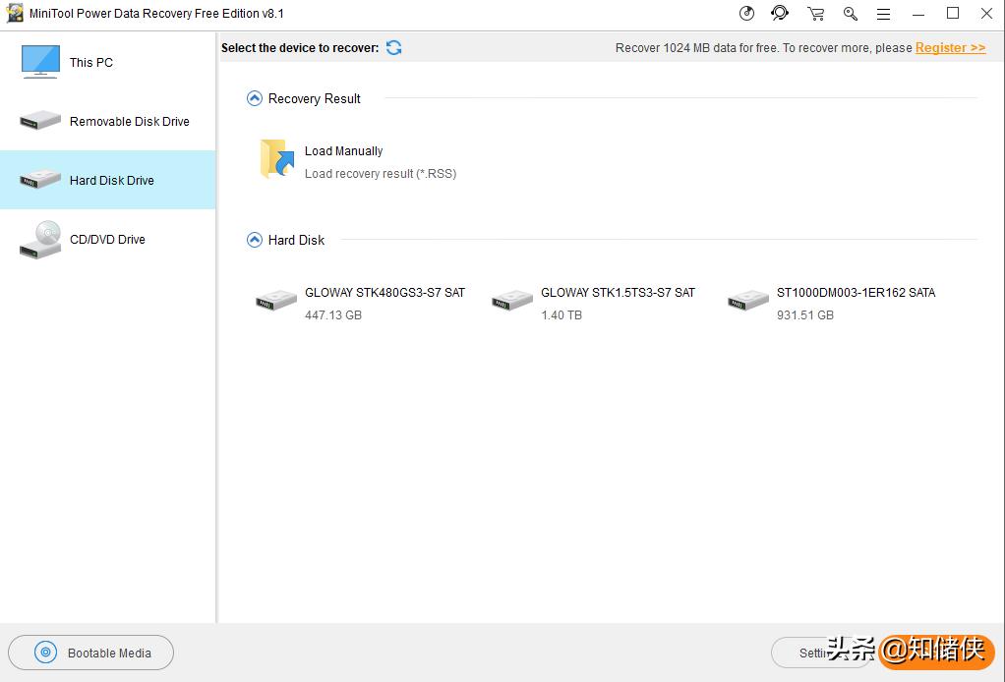Screen dimensions: 1005x682
Task: Click the Hard Disk Drive sidebar icon
Action: pyautogui.click(x=40, y=179)
